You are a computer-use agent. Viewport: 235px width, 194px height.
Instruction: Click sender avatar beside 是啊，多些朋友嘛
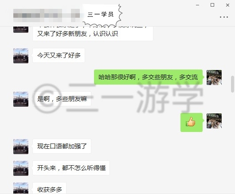click(x=21, y=99)
